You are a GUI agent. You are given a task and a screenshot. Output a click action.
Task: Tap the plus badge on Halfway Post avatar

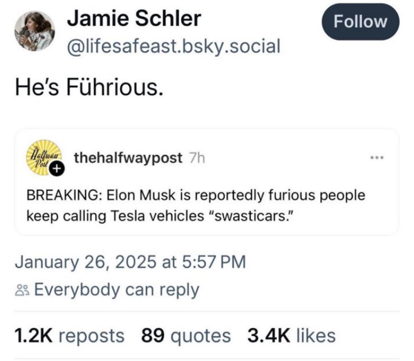(57, 169)
